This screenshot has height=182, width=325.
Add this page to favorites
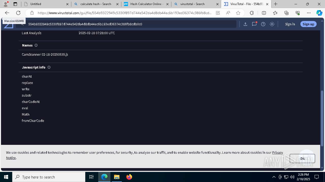[238, 13]
